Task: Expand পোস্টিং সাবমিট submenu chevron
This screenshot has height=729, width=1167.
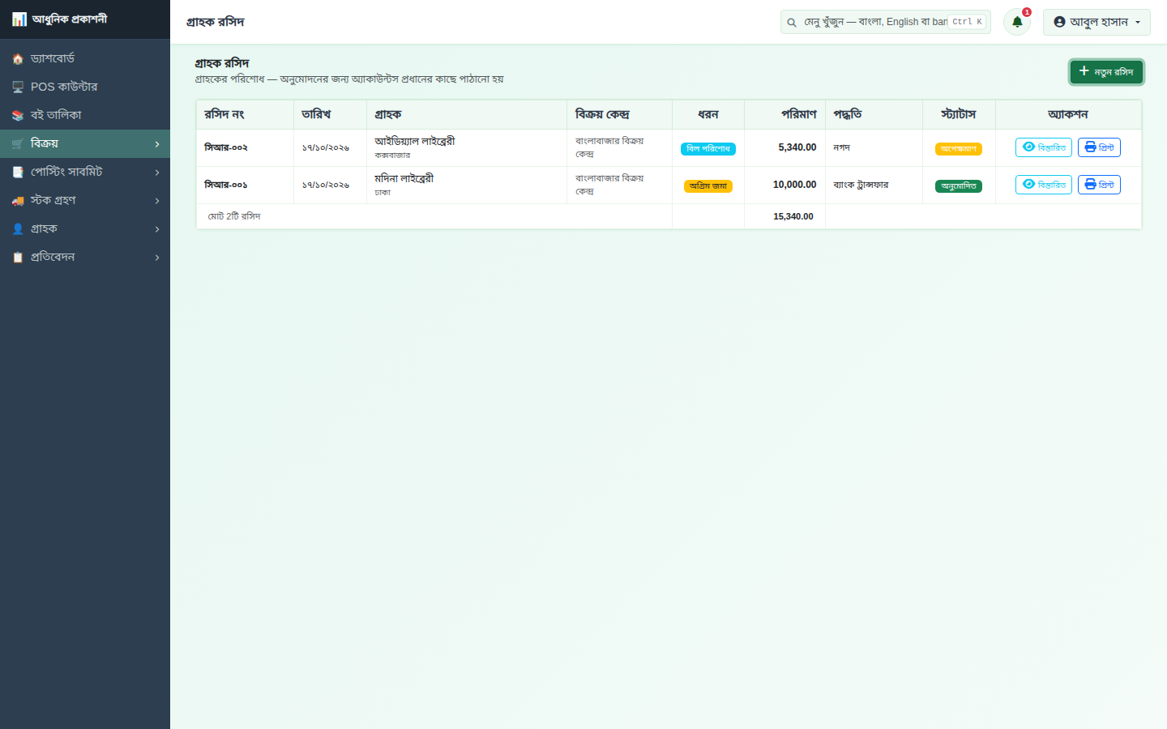Action: (x=157, y=173)
